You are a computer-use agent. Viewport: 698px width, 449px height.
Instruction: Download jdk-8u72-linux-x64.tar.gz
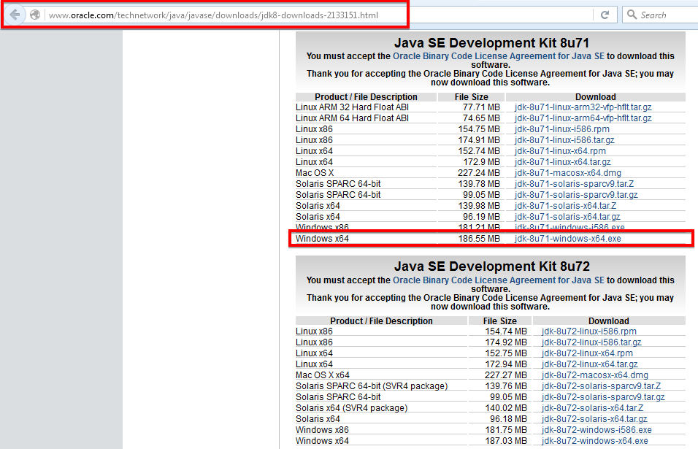tap(589, 364)
